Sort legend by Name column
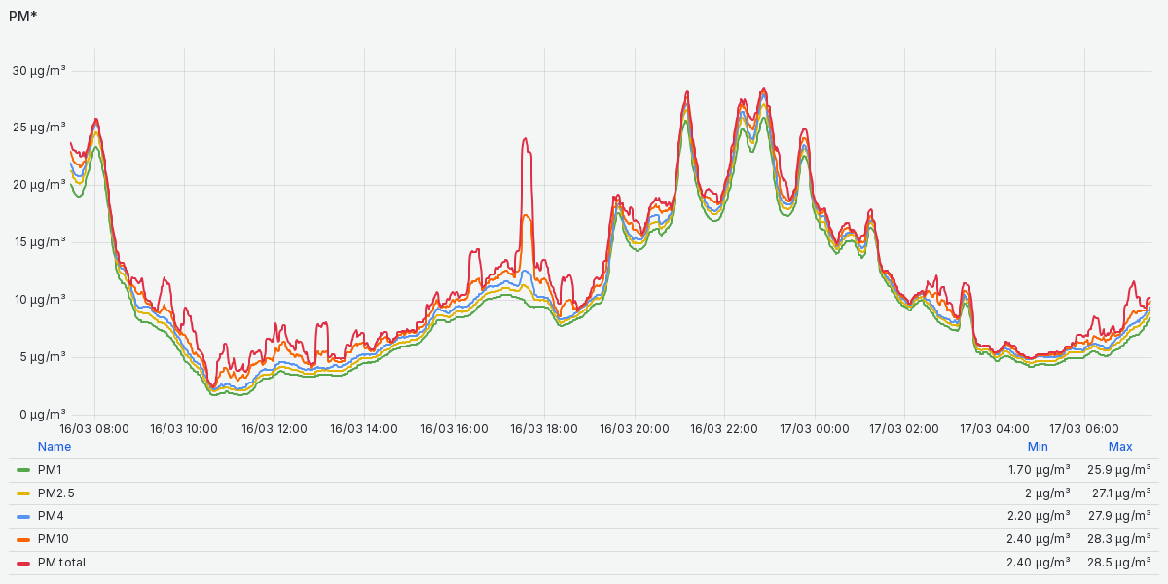1168x584 pixels. 55,447
